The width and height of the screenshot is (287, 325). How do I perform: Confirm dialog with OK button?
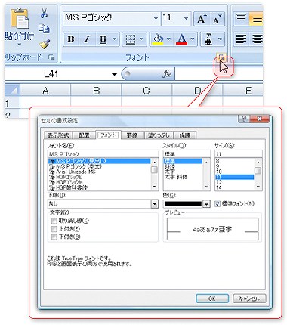coord(212,299)
